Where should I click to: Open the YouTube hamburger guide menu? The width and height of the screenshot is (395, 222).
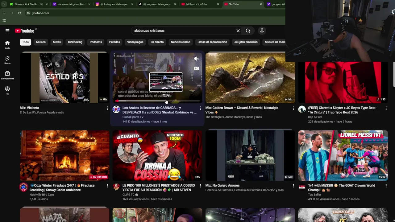(7, 31)
